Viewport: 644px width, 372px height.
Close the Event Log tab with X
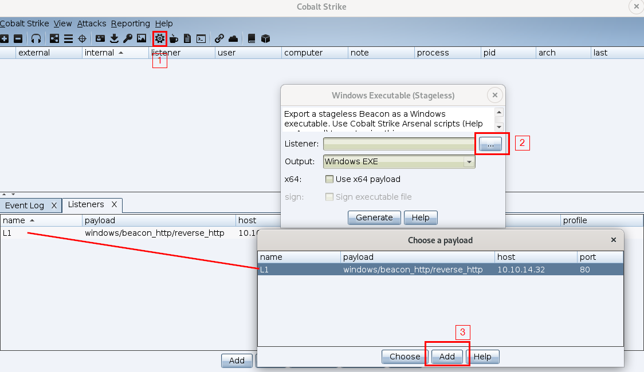54,205
